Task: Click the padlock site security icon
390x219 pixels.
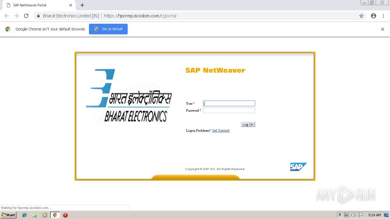Action: (x=38, y=16)
